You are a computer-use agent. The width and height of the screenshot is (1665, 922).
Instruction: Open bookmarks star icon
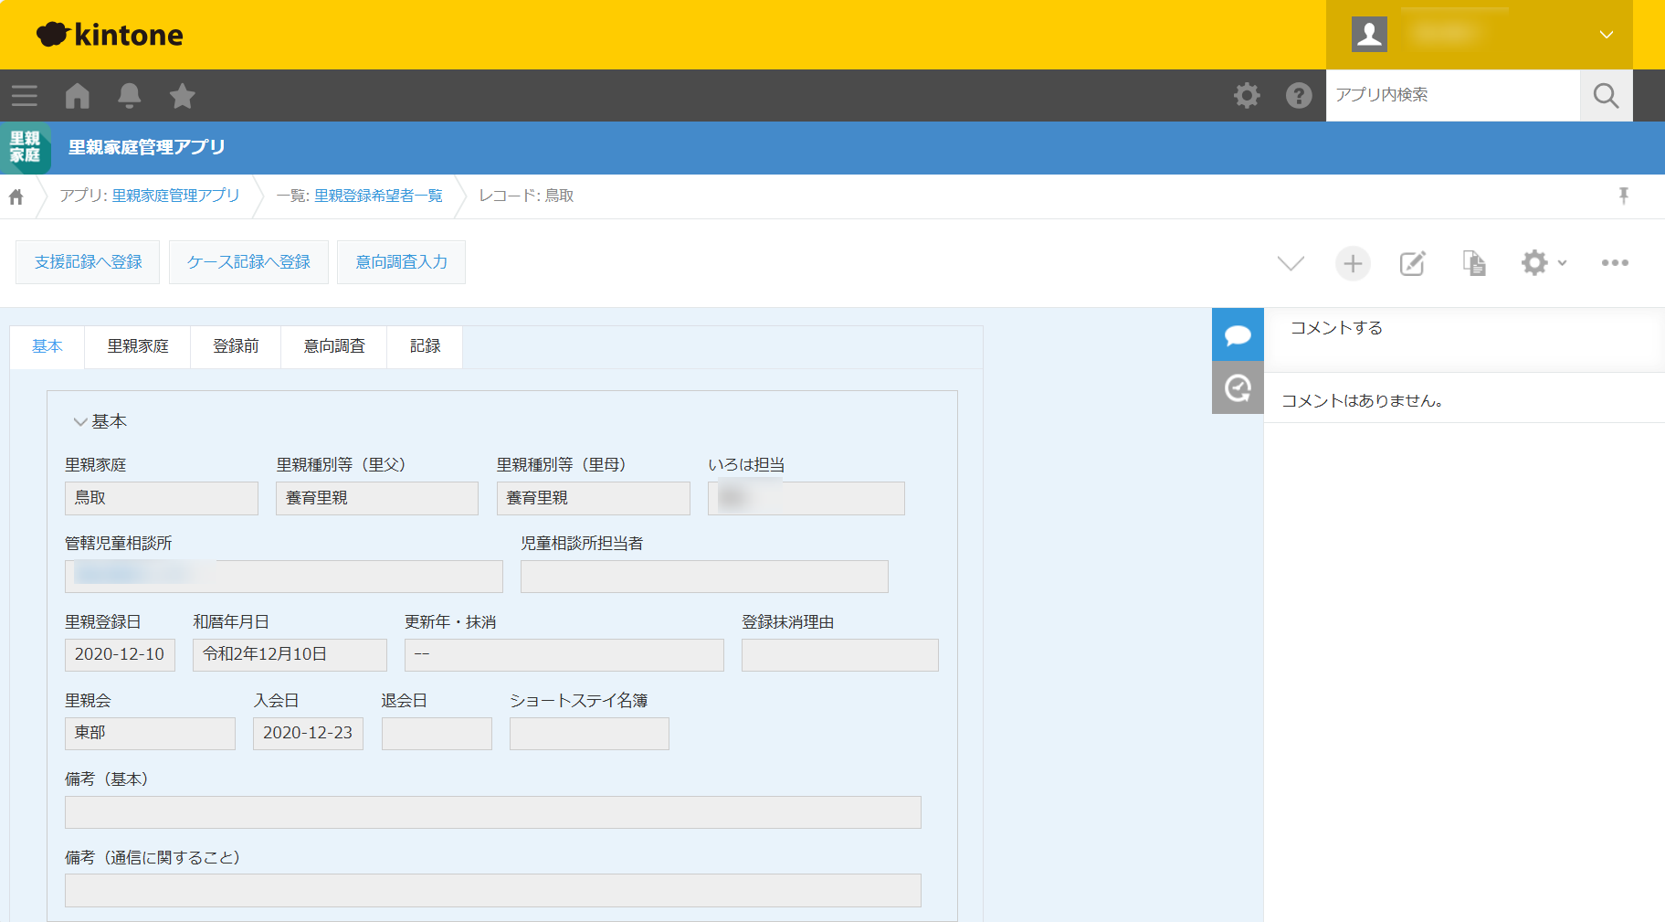(183, 96)
